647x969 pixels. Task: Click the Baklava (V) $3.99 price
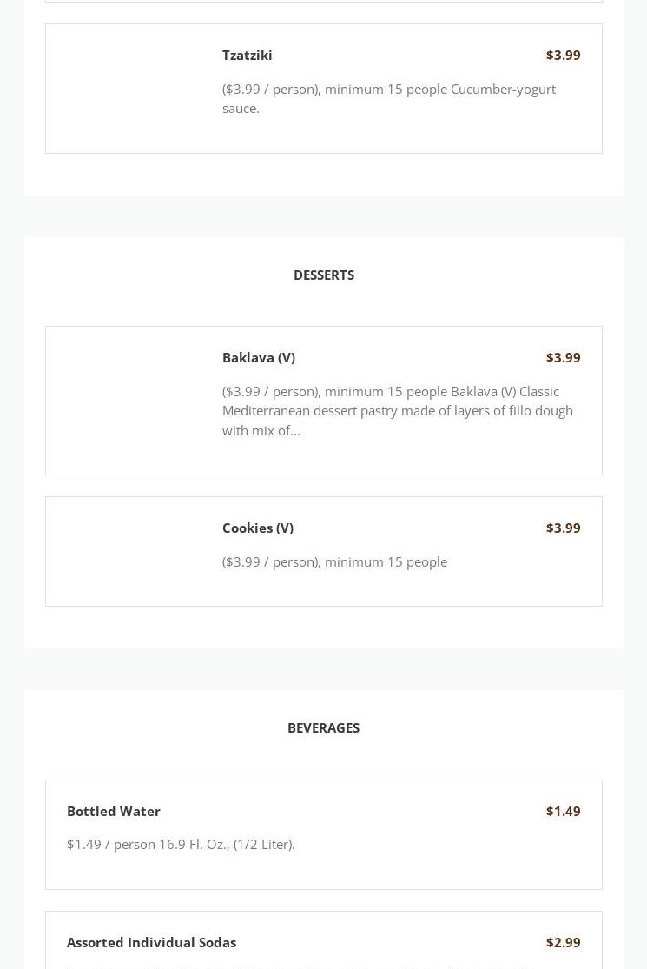coord(563,357)
